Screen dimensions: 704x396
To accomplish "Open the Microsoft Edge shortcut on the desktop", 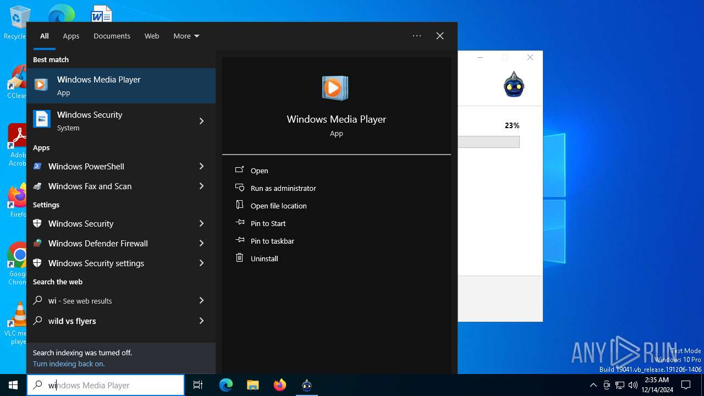I will [62, 14].
